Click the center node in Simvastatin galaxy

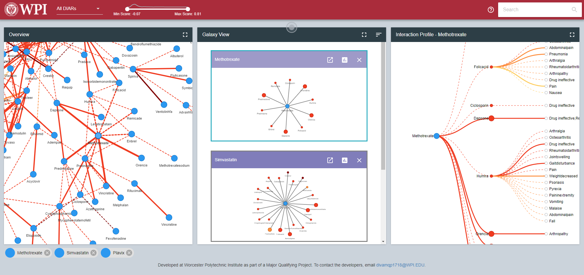(285, 204)
